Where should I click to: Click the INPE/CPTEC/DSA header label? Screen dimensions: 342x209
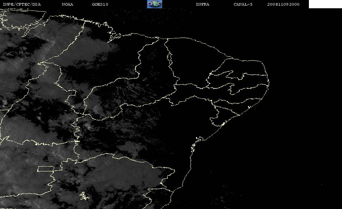pos(21,5)
